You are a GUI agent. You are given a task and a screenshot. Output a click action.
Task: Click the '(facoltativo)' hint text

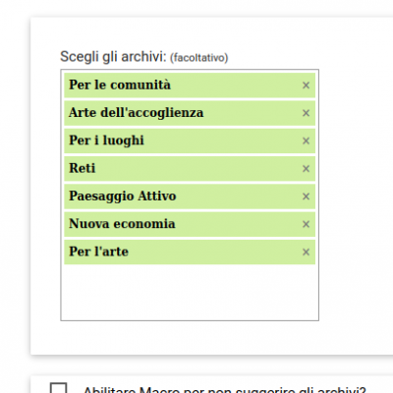[x=198, y=58]
